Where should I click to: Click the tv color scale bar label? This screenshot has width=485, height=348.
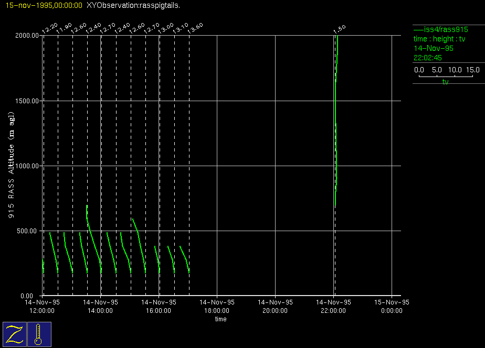point(445,82)
